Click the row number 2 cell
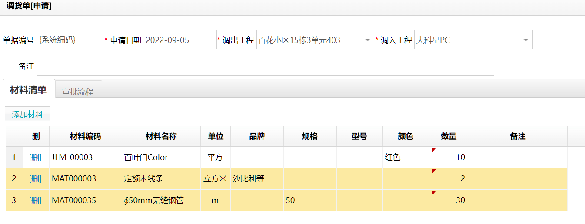 [14, 179]
